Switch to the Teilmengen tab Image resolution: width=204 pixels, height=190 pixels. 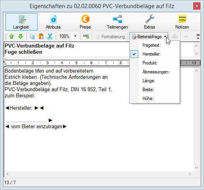pyautogui.click(x=117, y=22)
